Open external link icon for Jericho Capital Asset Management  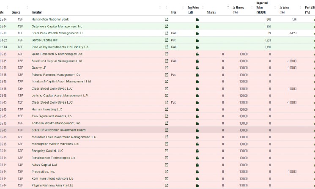click(x=167, y=96)
